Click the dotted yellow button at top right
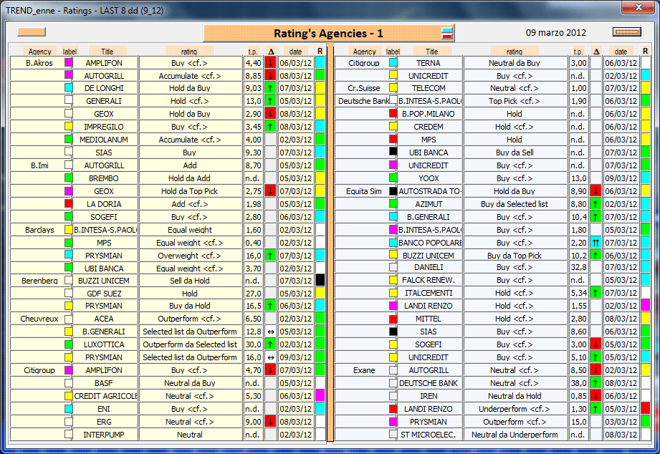 (627, 32)
